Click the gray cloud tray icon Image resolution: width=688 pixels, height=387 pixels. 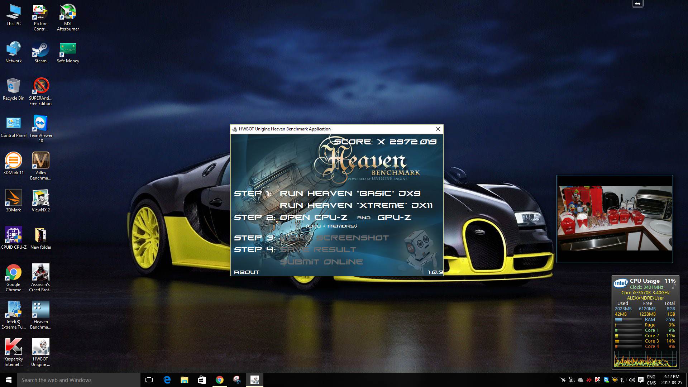580,380
